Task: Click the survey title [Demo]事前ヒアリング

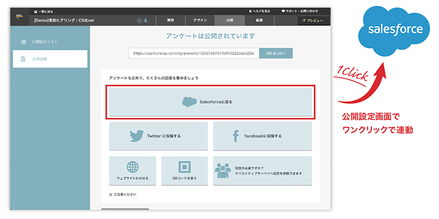Action: [65, 20]
